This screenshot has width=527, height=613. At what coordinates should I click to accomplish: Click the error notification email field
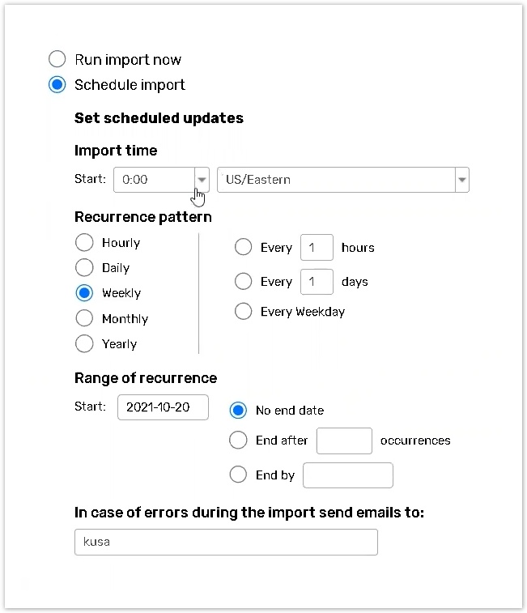tap(226, 542)
